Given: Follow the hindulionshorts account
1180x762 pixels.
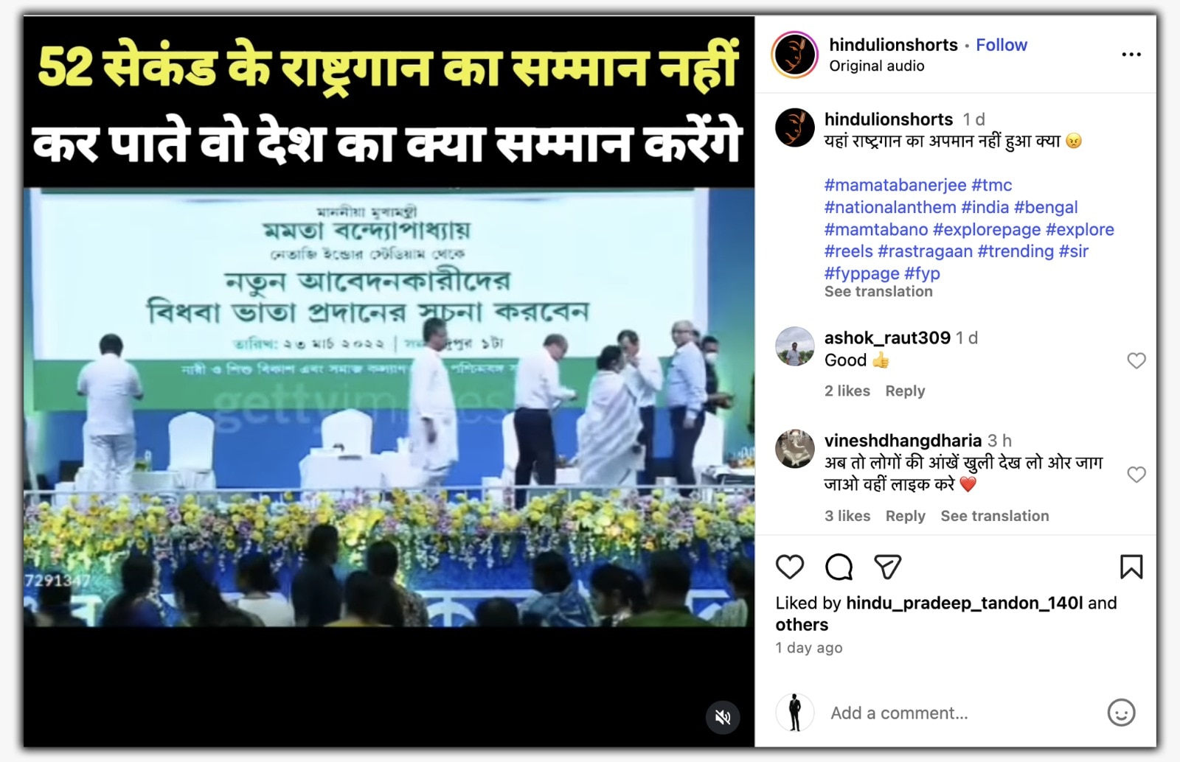Looking at the screenshot, I should coord(1001,45).
